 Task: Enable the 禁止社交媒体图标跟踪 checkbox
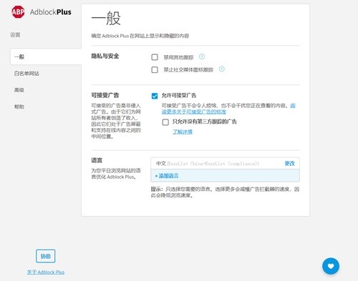155,69
